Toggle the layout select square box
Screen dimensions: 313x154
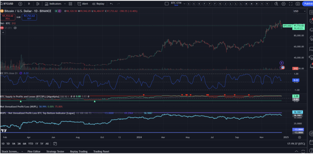[166, 4]
